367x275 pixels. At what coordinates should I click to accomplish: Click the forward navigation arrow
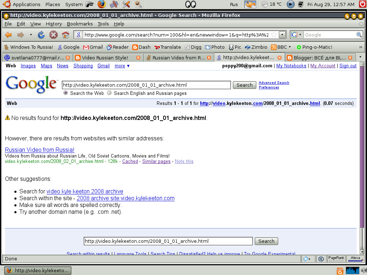pos(20,35)
